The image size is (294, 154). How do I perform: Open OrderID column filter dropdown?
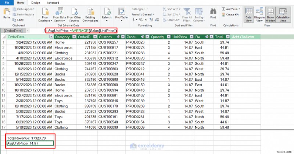[x=95, y=37]
